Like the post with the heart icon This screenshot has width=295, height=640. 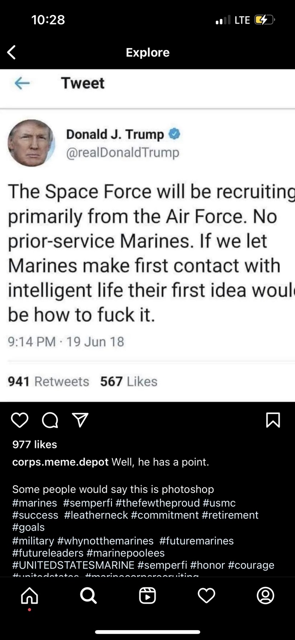tap(19, 421)
